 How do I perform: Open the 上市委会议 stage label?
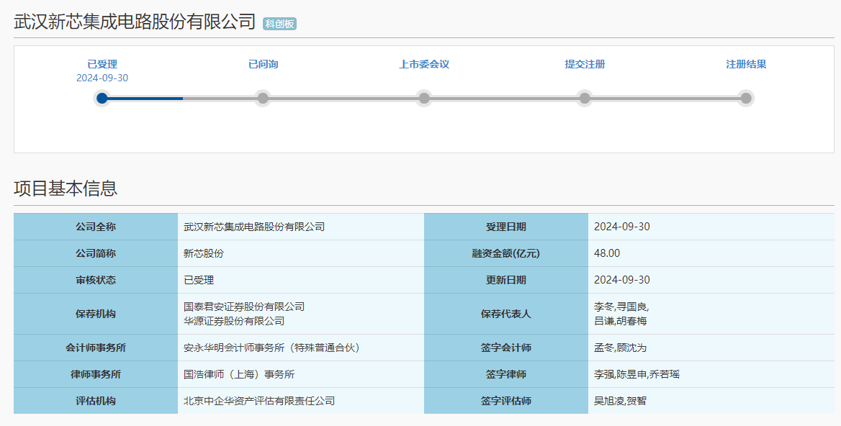pyautogui.click(x=424, y=64)
